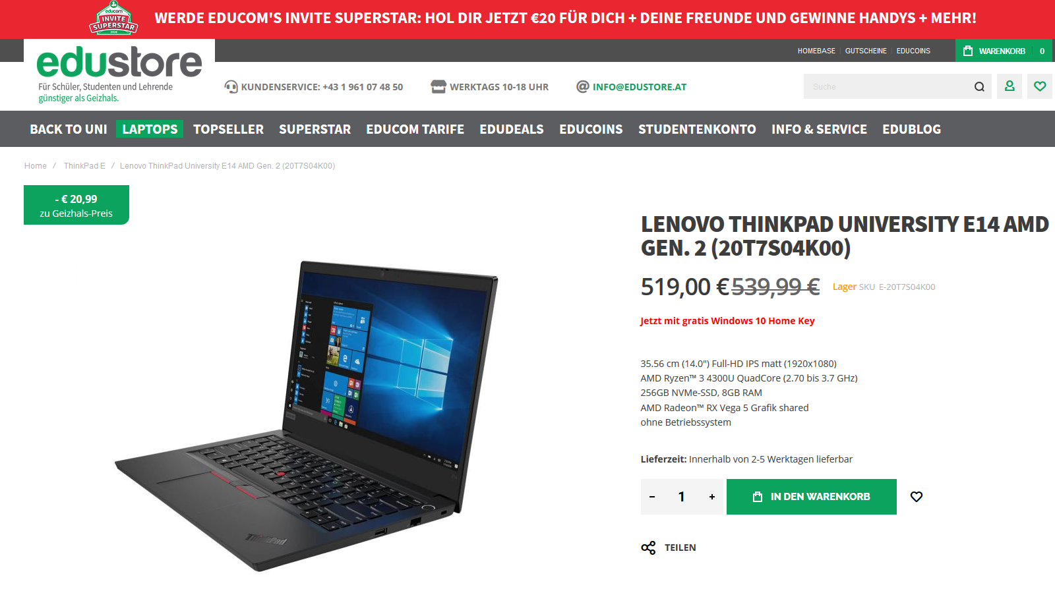The width and height of the screenshot is (1055, 593).
Task: Click the search magnifier icon
Action: pos(979,86)
